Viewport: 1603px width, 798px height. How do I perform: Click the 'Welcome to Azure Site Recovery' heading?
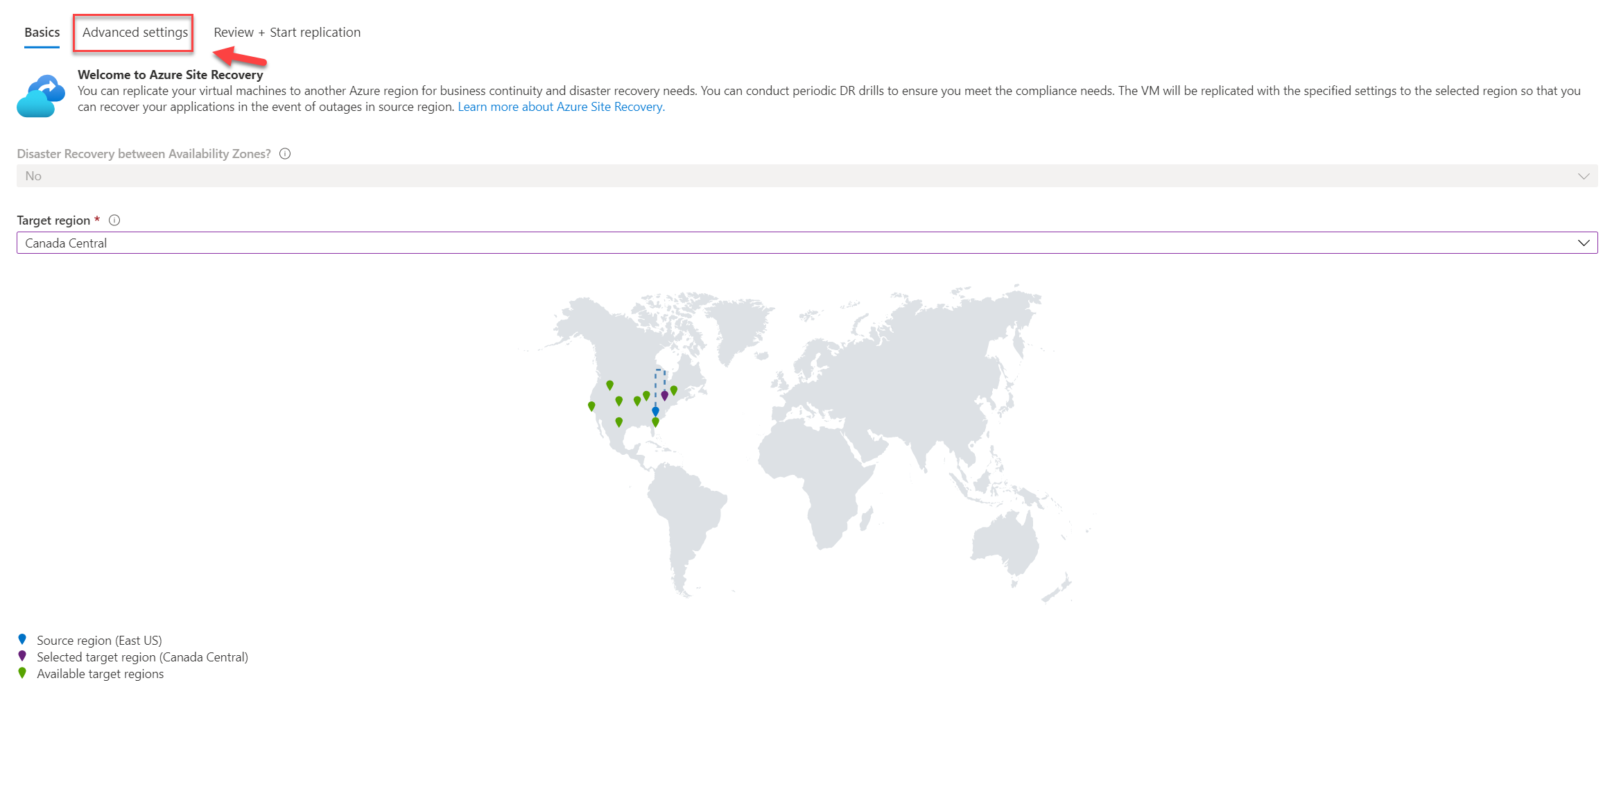tap(171, 75)
